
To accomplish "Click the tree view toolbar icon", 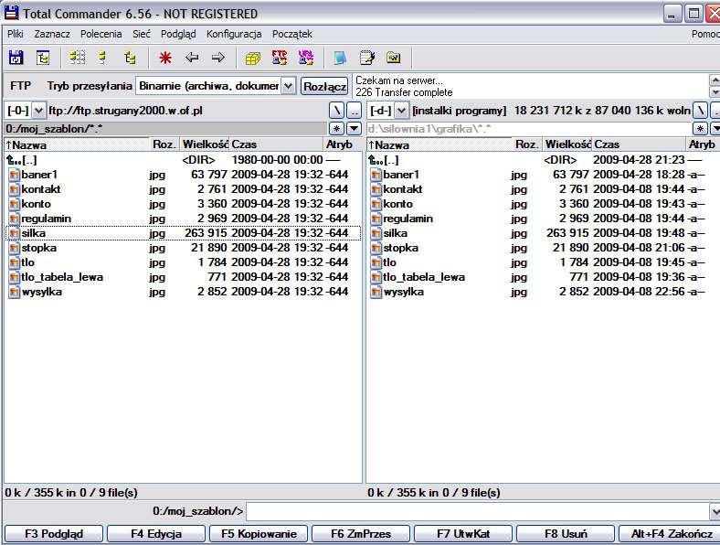I will click(x=130, y=58).
